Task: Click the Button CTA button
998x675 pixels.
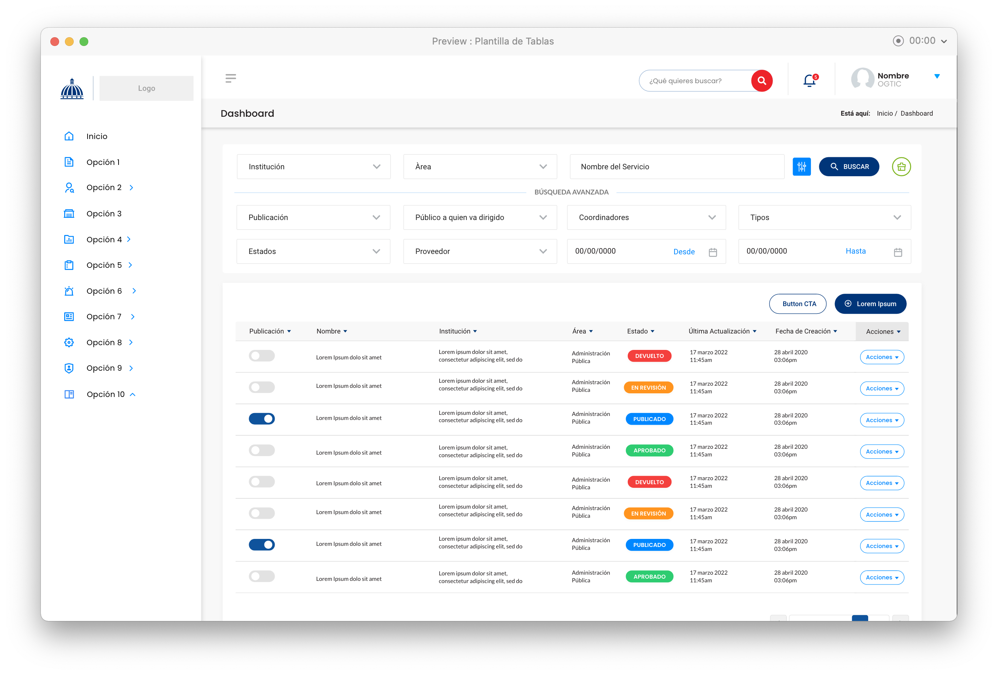Action: click(797, 304)
